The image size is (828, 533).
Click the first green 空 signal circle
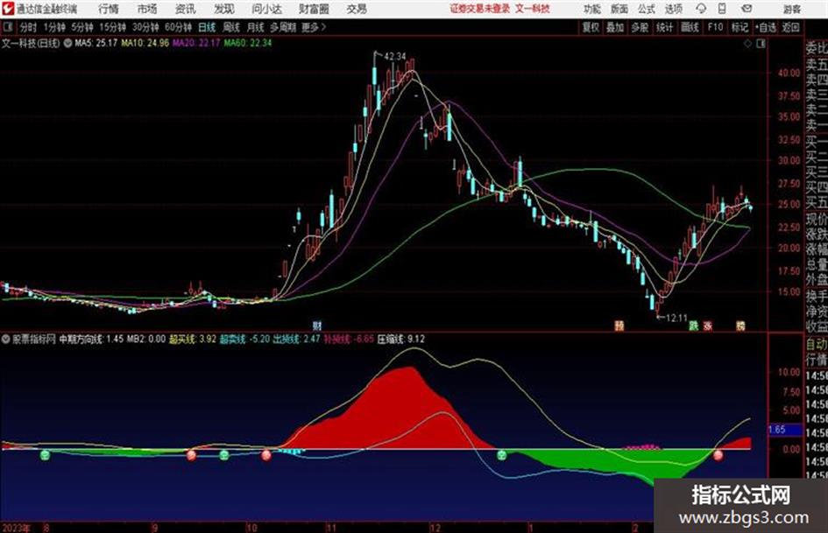tap(45, 454)
